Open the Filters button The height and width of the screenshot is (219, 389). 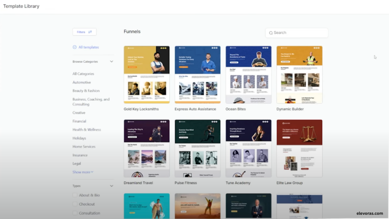click(84, 32)
